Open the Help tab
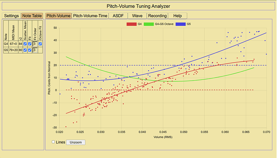 177,16
